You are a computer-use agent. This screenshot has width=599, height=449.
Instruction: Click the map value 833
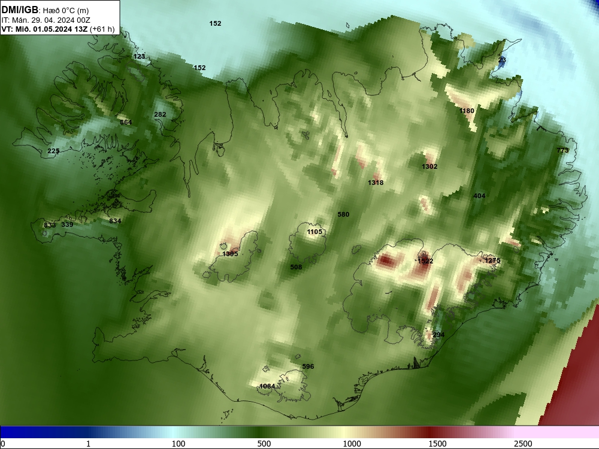(50, 225)
